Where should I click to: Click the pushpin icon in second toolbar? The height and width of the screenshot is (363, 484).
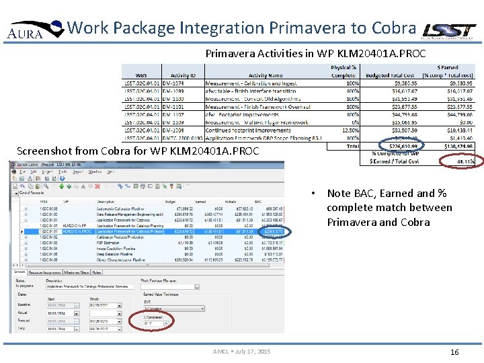pos(171,186)
